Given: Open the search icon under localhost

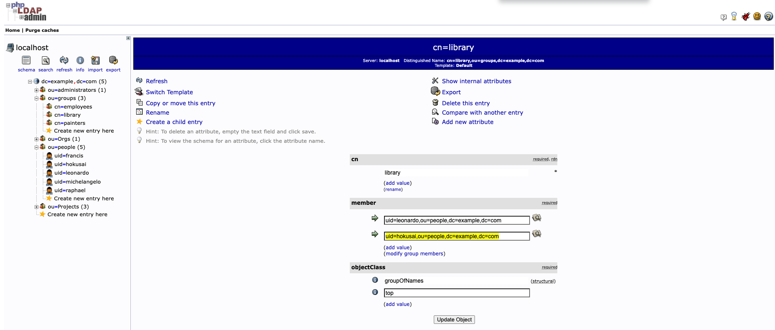Looking at the screenshot, I should 46,60.
